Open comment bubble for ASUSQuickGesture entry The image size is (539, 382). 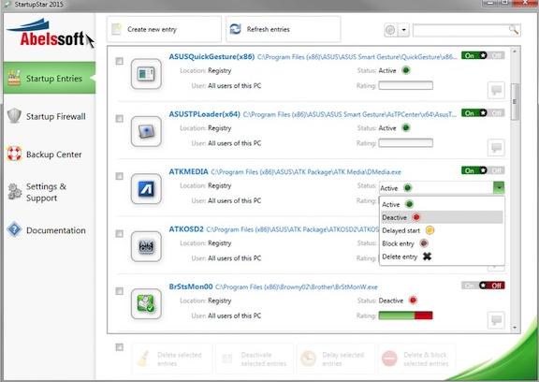(496, 90)
